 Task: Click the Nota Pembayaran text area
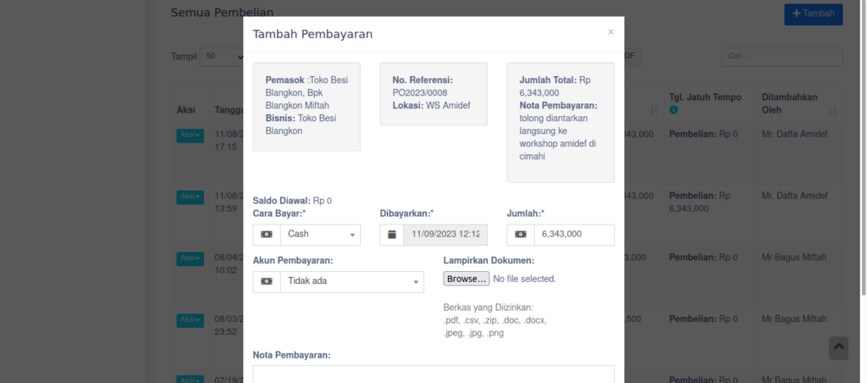(x=433, y=374)
